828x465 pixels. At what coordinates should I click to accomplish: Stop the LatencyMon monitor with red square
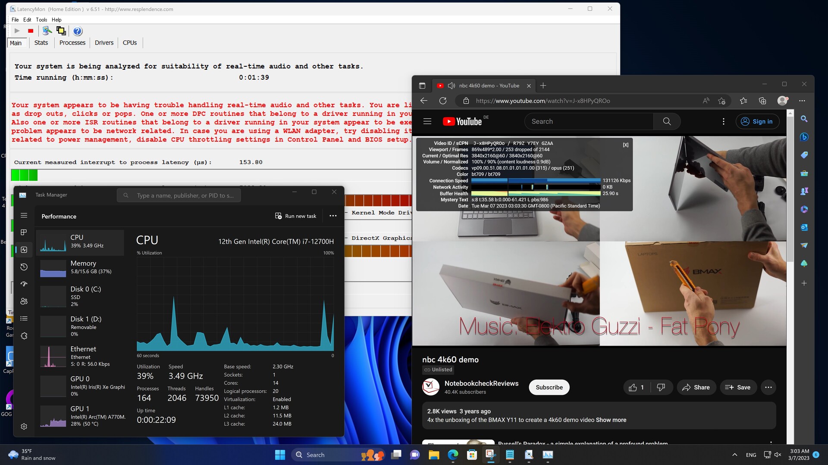coord(31,31)
